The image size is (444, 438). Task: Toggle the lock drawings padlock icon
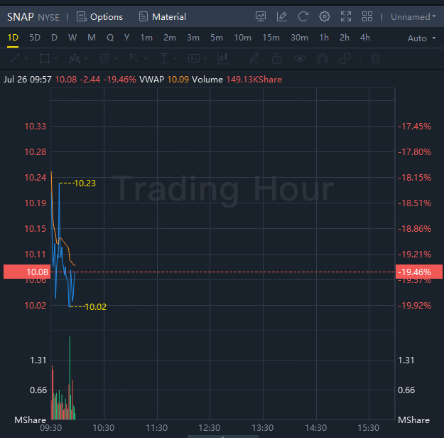(x=277, y=58)
